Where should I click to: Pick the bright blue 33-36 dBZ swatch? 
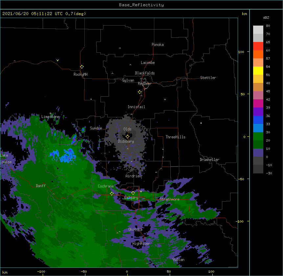pyautogui.click(x=258, y=120)
